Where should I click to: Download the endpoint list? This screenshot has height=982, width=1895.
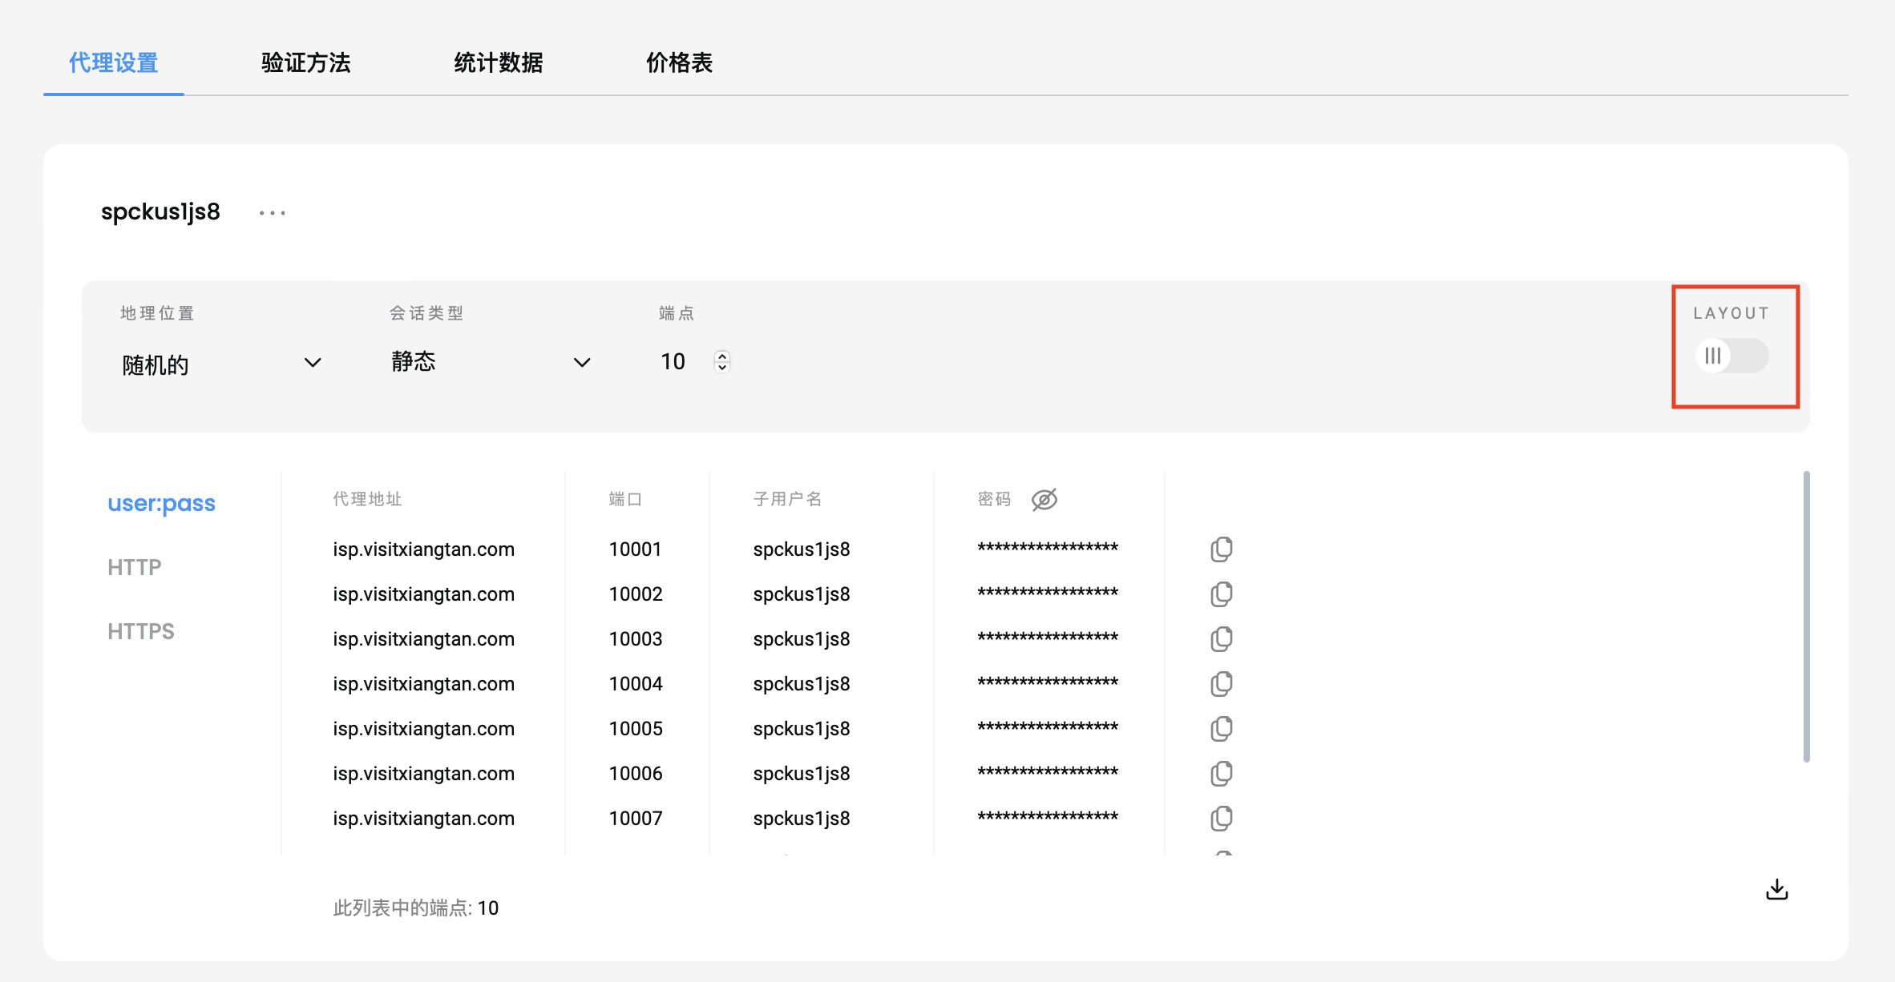[x=1777, y=890]
